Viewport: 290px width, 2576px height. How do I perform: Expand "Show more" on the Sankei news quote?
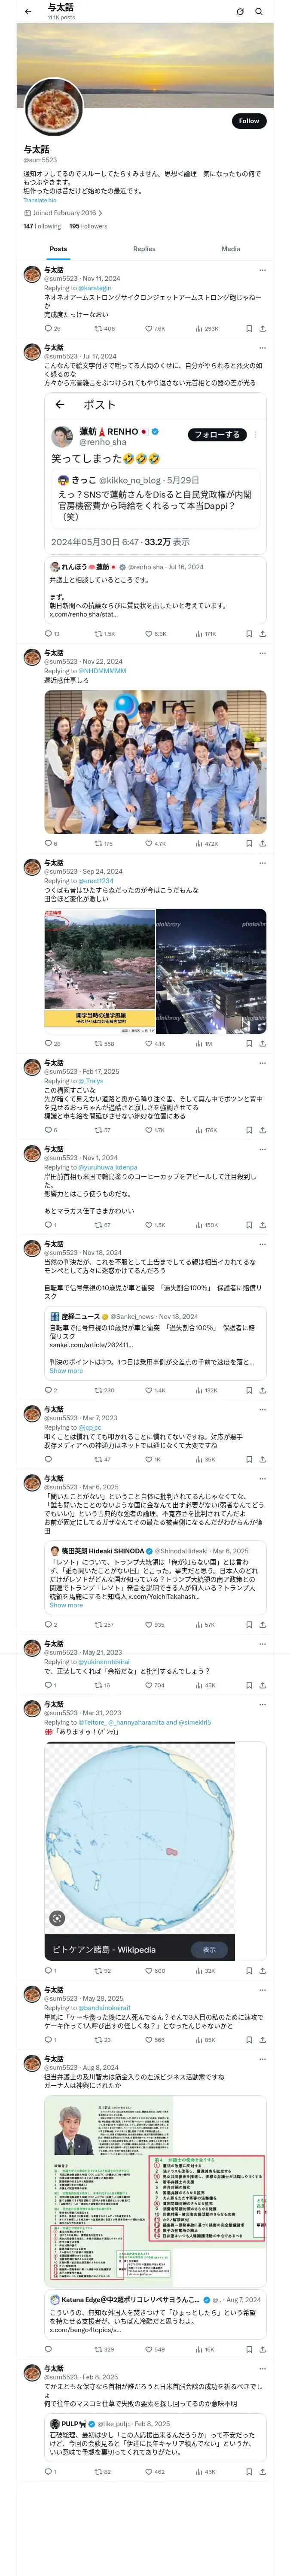click(66, 1371)
